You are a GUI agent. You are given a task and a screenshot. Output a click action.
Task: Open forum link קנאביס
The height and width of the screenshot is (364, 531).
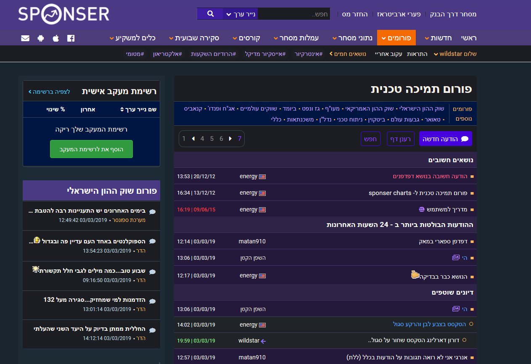[193, 109]
